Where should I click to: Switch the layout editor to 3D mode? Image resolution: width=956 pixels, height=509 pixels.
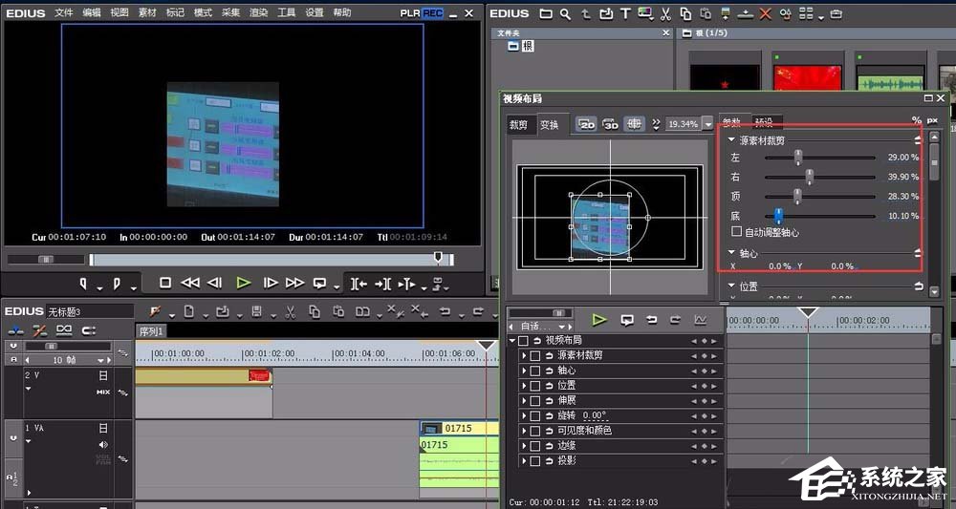coord(609,124)
